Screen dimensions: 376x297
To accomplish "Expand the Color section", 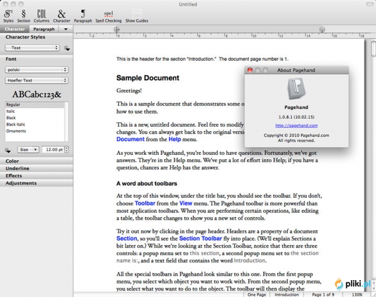I will pyautogui.click(x=37, y=161).
